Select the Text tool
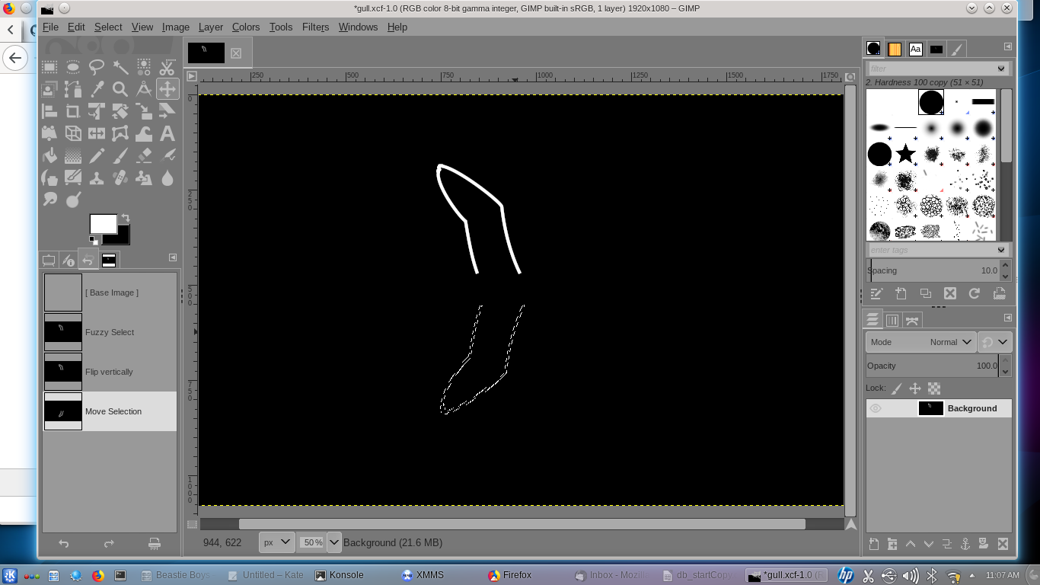Image resolution: width=1040 pixels, height=585 pixels. 167,133
